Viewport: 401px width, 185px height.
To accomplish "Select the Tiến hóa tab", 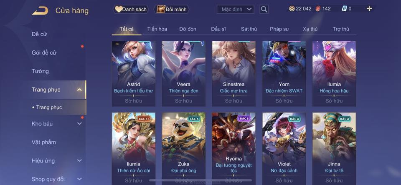I will [157, 29].
